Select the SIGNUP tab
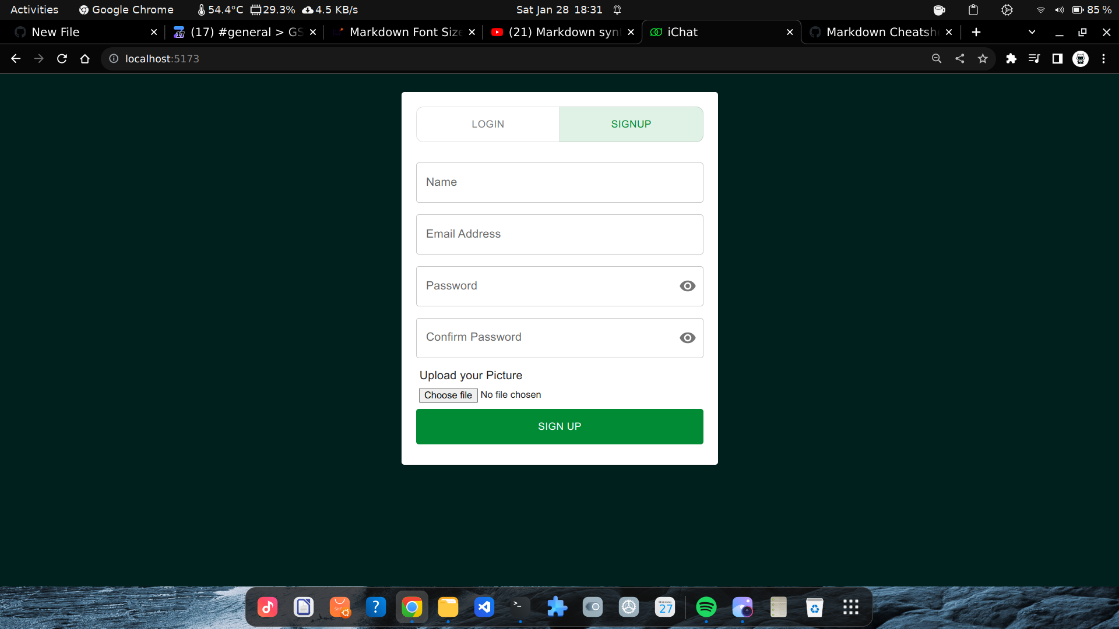The width and height of the screenshot is (1119, 629). (x=631, y=123)
